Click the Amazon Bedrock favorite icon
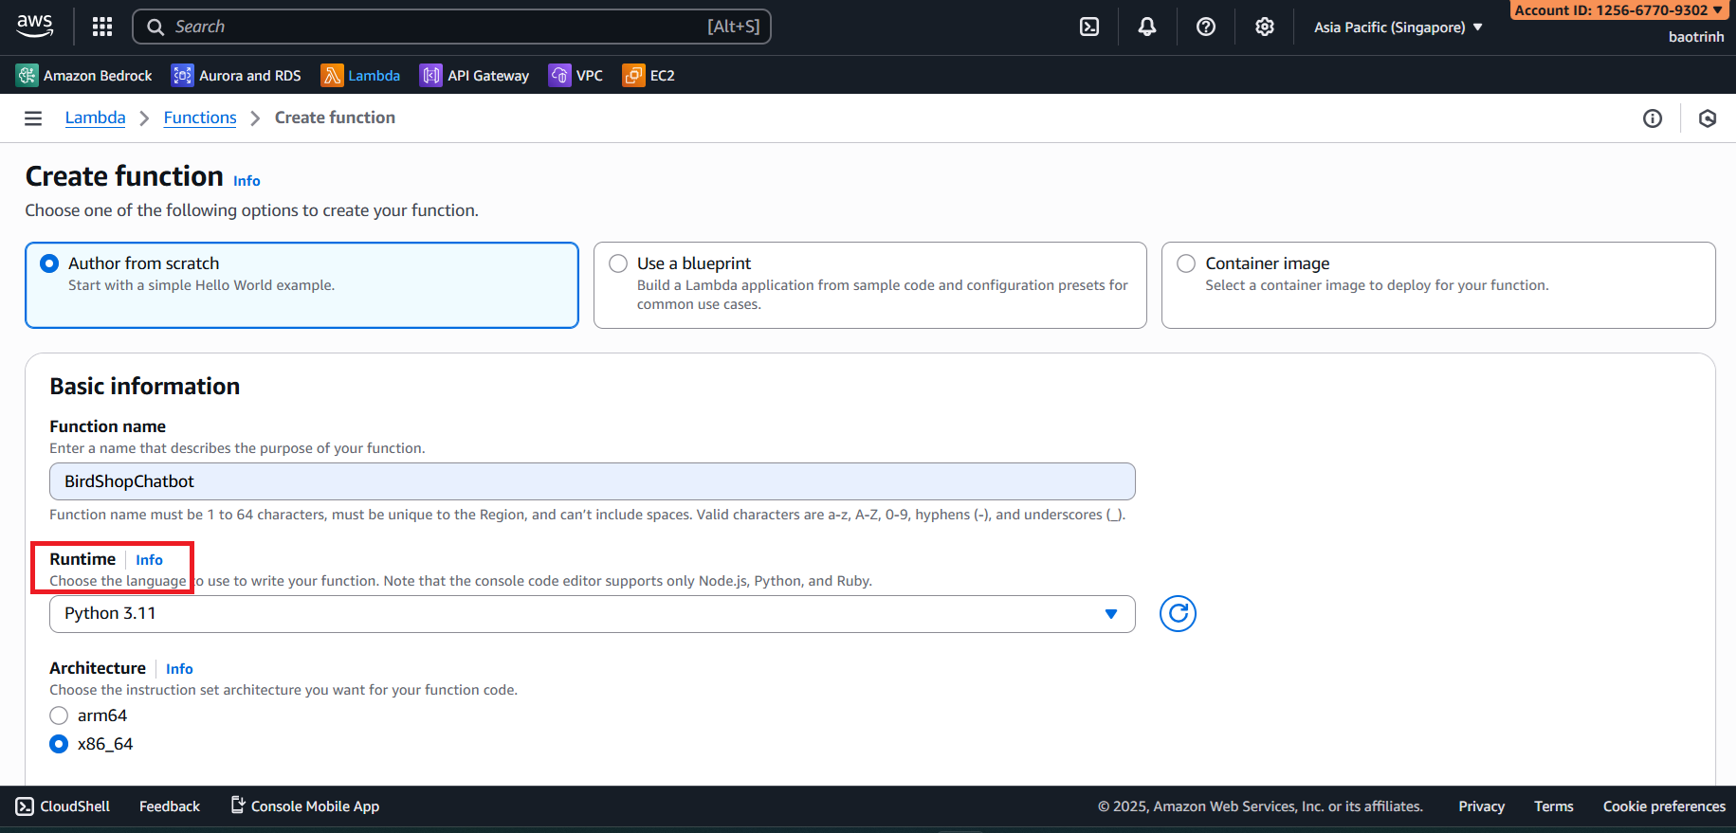This screenshot has height=833, width=1736. [x=27, y=75]
